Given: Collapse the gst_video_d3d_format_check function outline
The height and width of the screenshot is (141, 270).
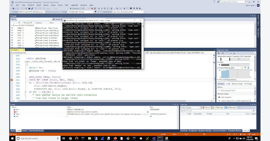Looking at the screenshot, I should [x=25, y=62].
